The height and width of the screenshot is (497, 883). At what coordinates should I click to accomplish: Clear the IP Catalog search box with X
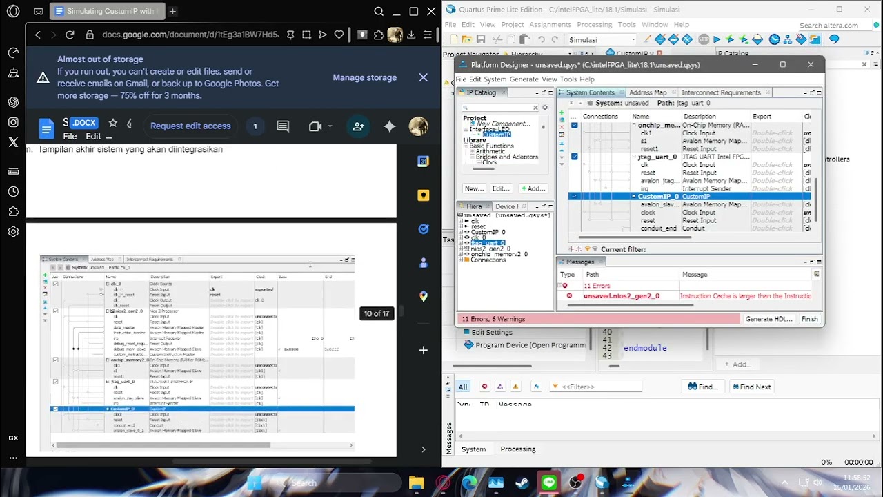[535, 108]
